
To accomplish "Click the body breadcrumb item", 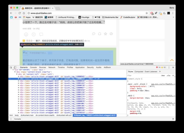I will pos(17,115).
